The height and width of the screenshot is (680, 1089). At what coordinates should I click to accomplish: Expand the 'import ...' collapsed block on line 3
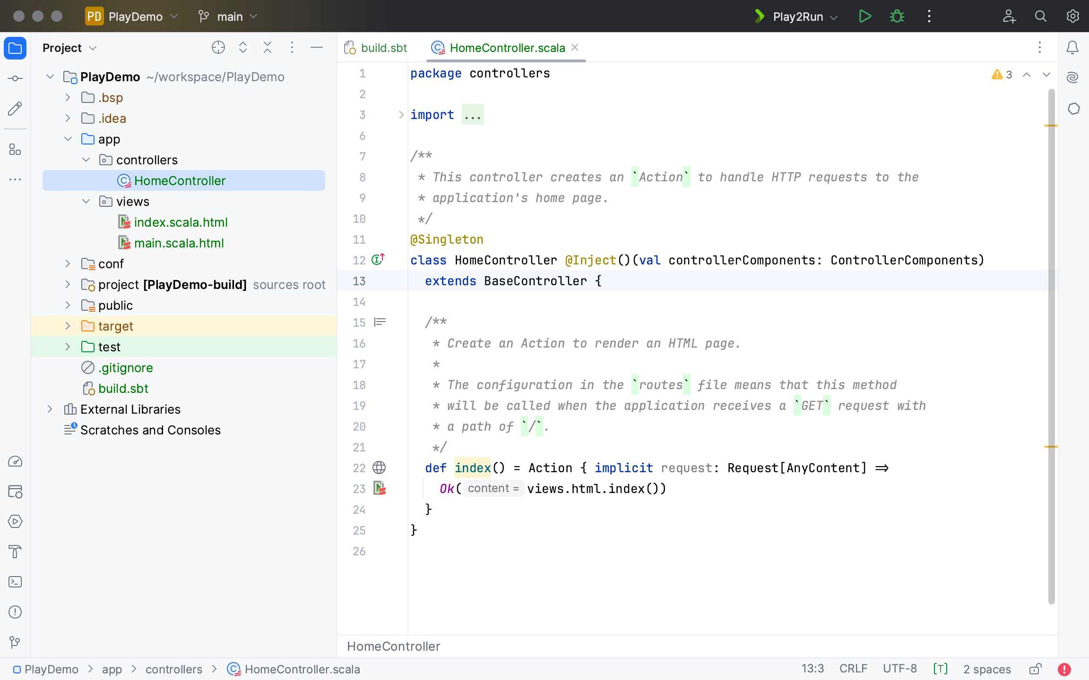coord(400,114)
